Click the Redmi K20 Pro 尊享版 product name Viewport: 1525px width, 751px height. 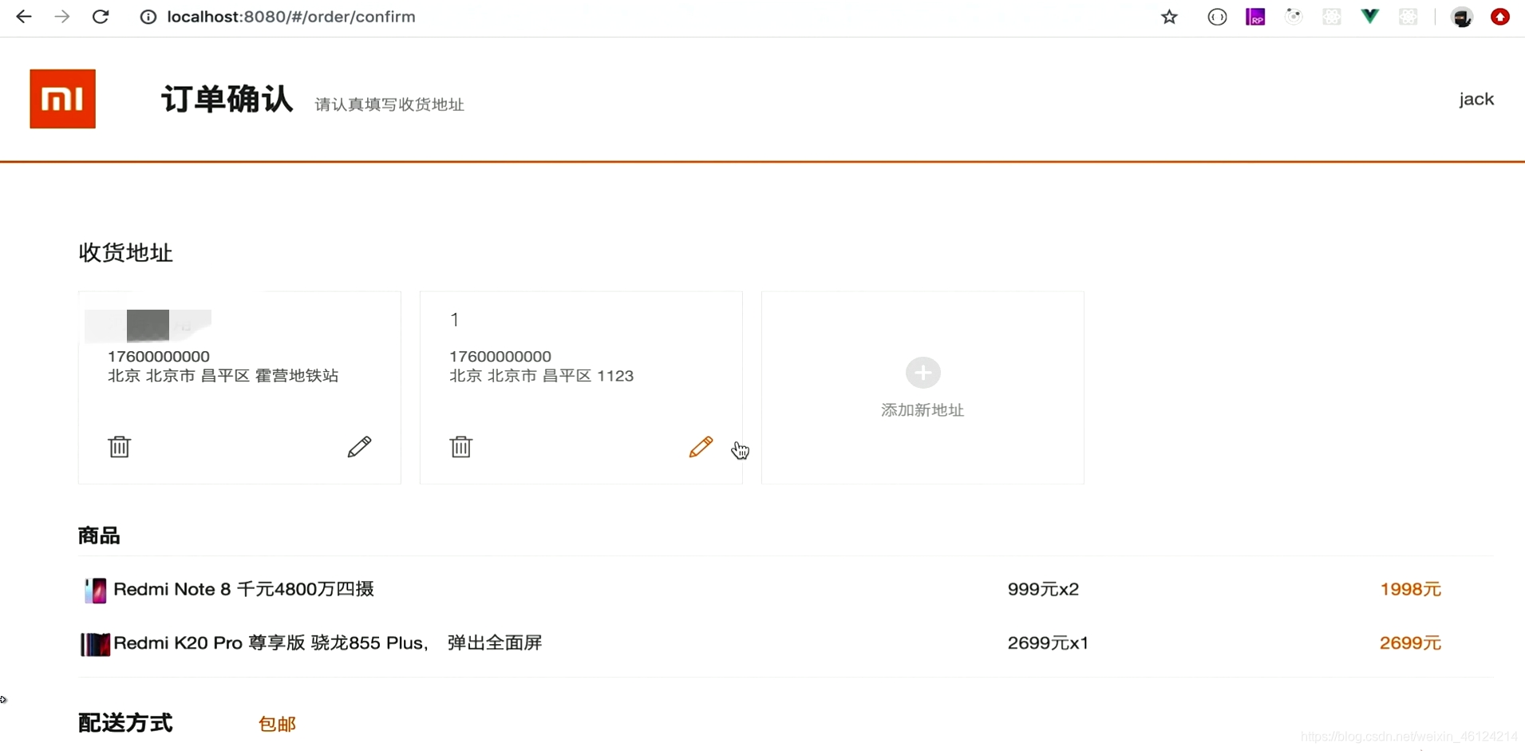click(328, 642)
